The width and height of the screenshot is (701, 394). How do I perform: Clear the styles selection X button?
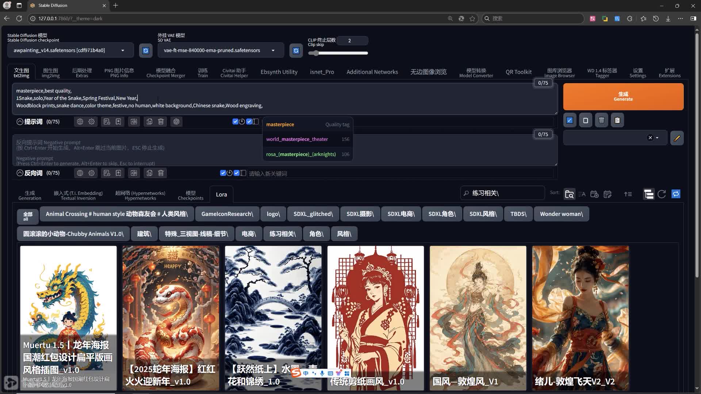[x=650, y=138]
